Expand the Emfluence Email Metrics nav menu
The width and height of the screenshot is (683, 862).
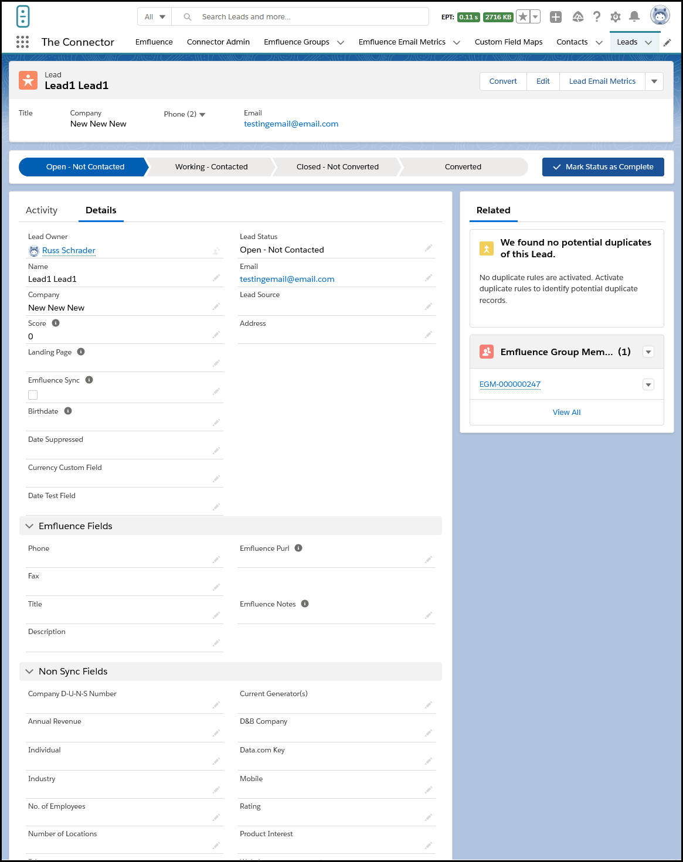coord(457,42)
